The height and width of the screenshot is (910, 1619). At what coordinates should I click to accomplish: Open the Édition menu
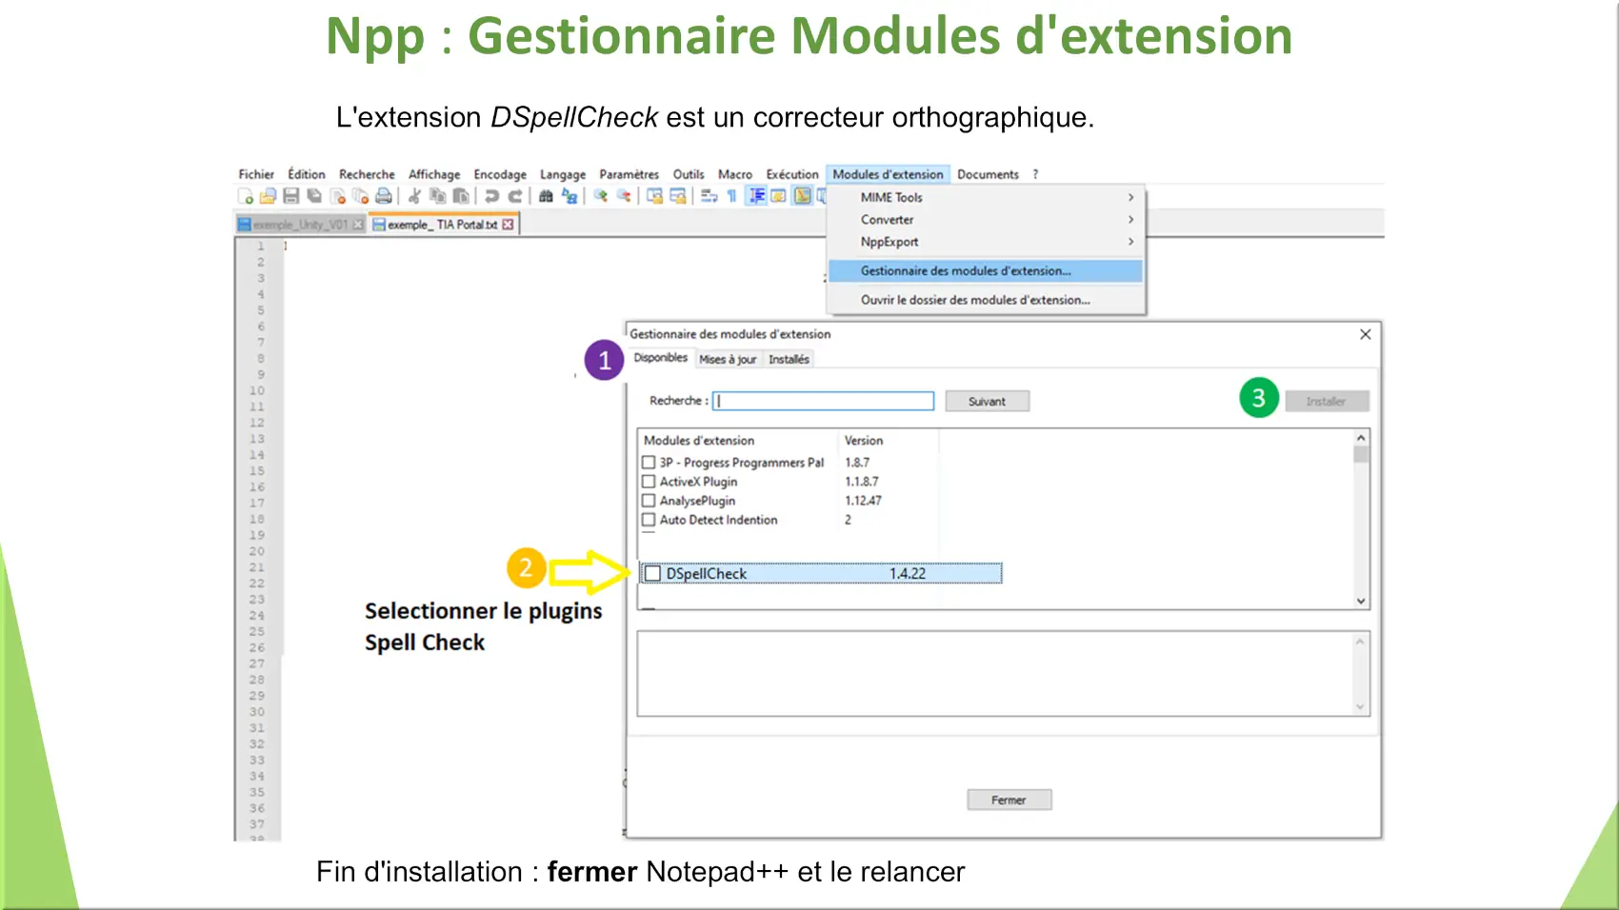coord(307,174)
